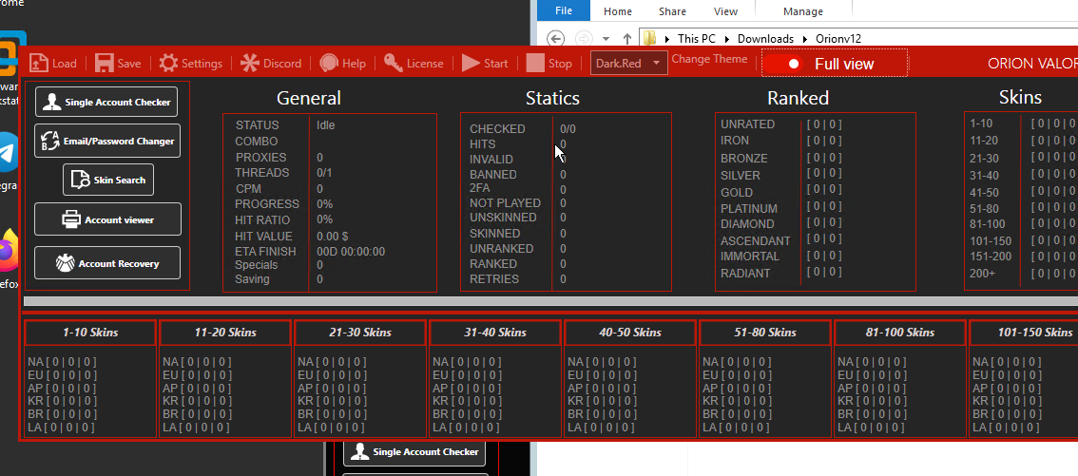Screen dimensions: 1078x476
Task: Click the Save floppy disk icon
Action: tap(105, 64)
